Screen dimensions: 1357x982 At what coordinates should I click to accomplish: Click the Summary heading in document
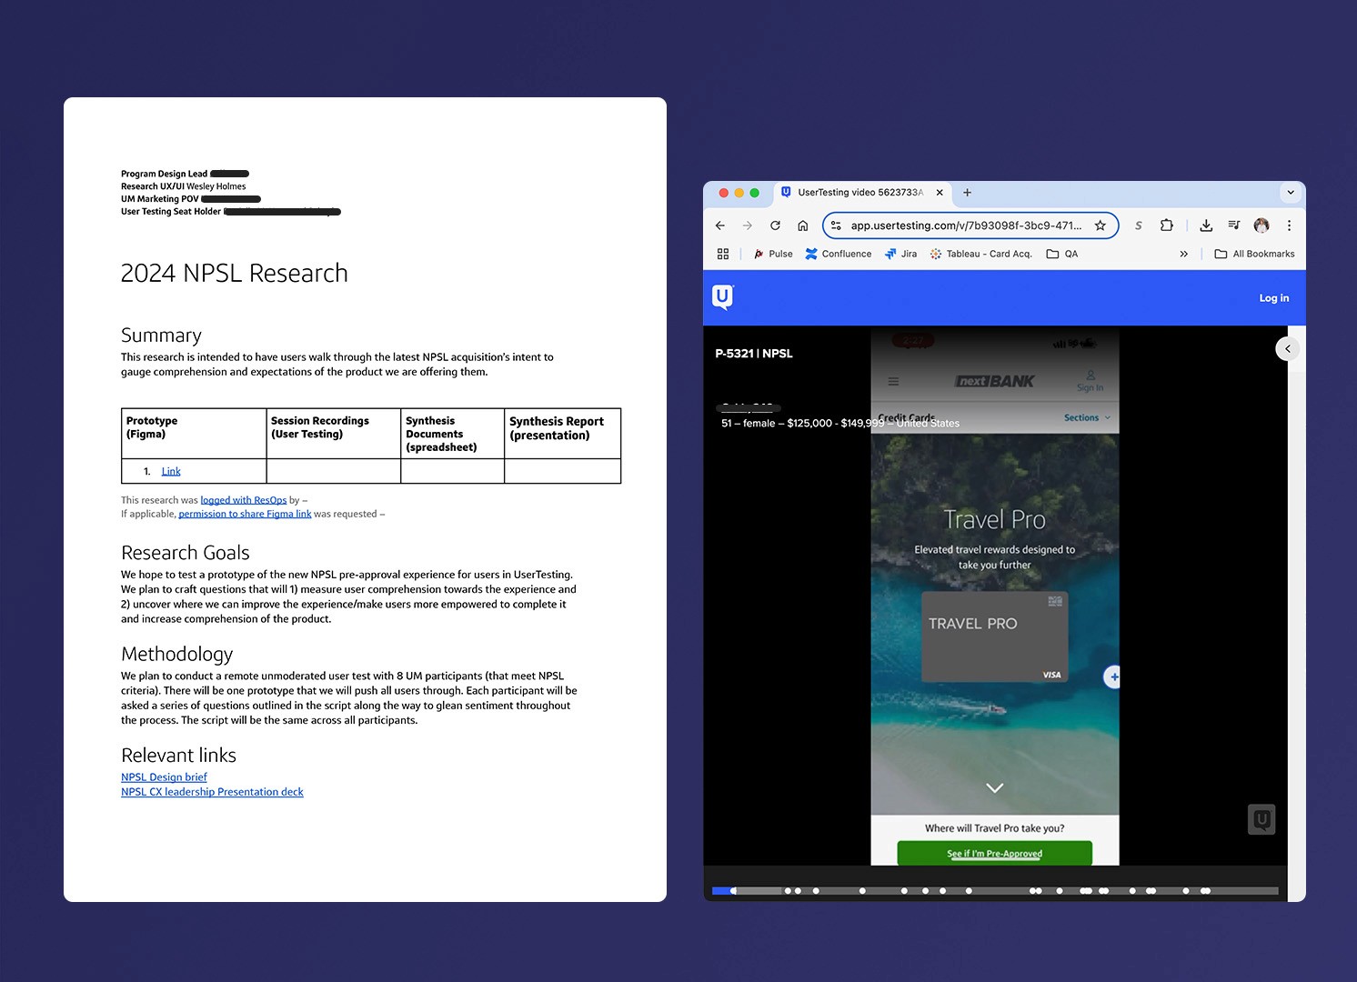coord(161,336)
